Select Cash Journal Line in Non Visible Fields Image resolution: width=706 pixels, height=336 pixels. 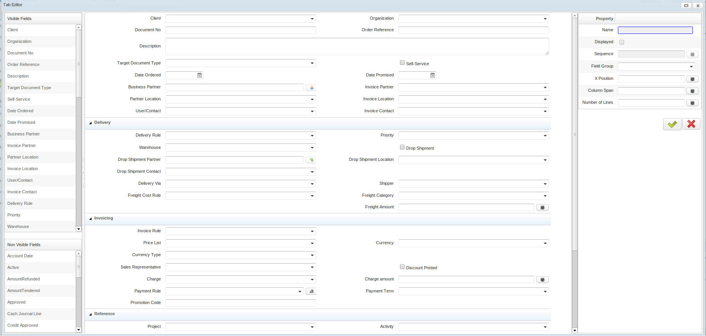[x=24, y=314]
